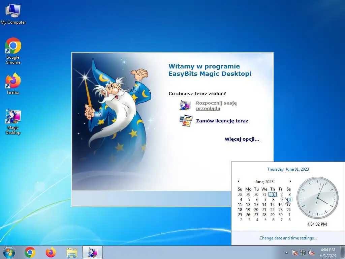Image resolution: width=345 pixels, height=259 pixels.
Task: Go to next month in calendar
Action: tap(290, 181)
